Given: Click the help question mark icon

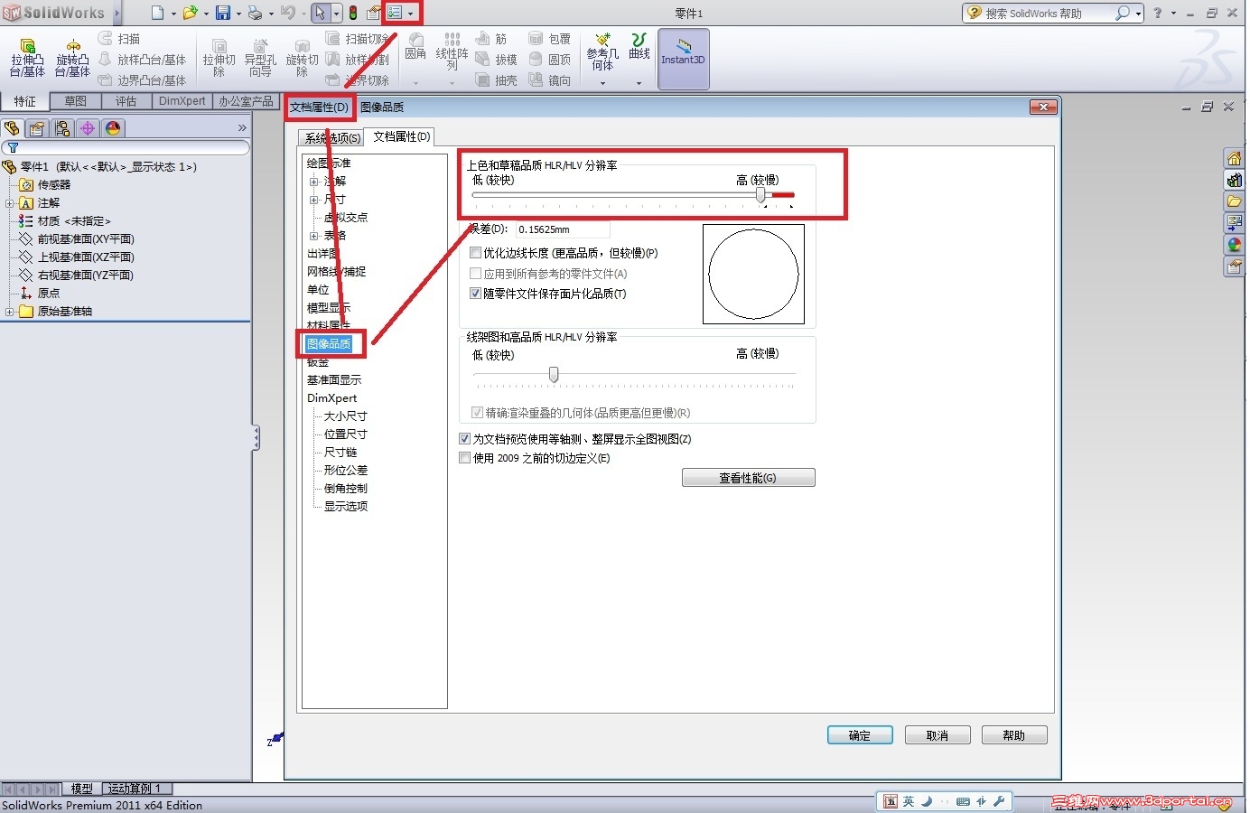Looking at the screenshot, I should coord(1158,13).
